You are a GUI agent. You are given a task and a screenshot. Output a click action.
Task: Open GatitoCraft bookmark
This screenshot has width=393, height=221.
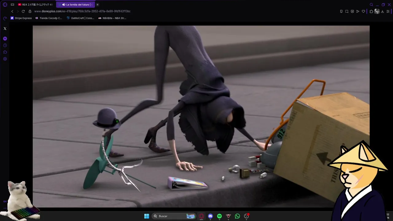pyautogui.click(x=80, y=18)
